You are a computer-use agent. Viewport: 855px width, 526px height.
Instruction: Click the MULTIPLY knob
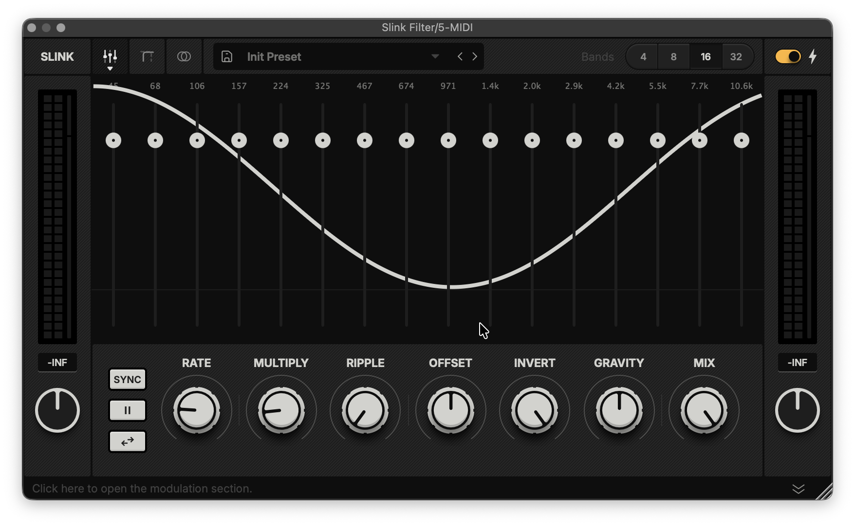click(281, 410)
